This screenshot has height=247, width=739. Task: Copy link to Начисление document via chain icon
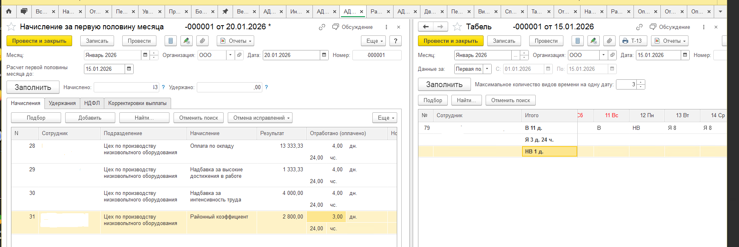[x=322, y=27]
